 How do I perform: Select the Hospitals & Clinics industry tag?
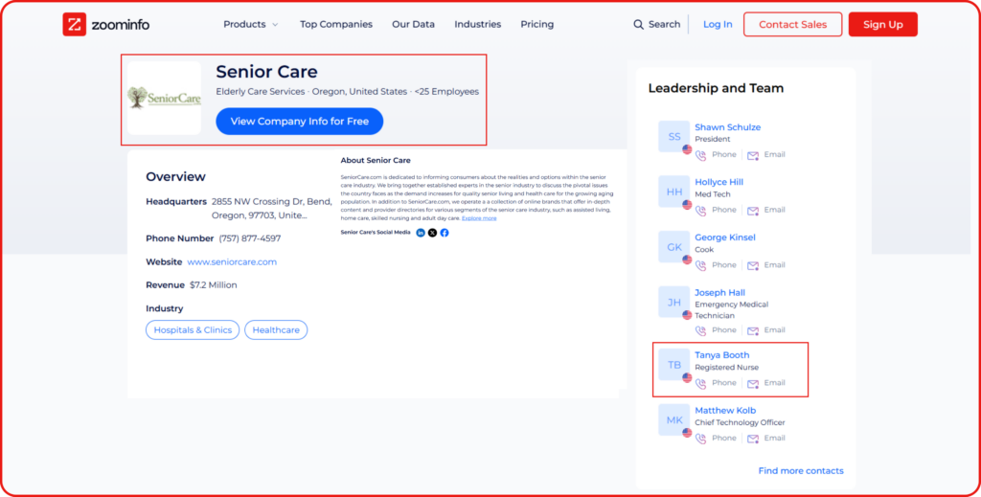[x=193, y=330]
